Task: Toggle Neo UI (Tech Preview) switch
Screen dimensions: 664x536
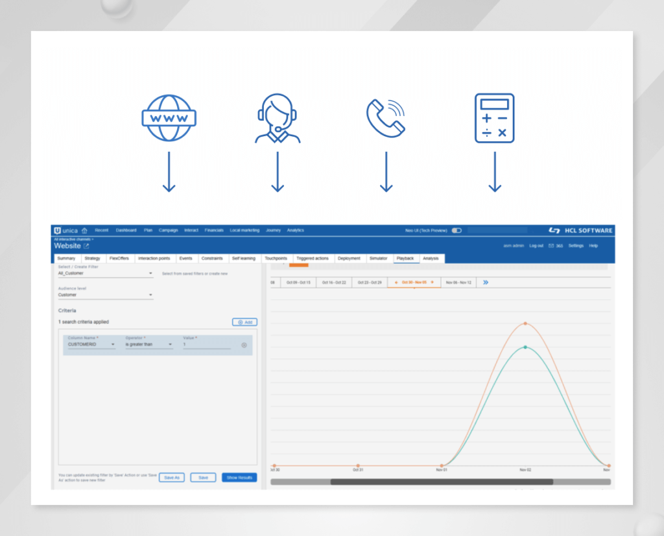Action: [456, 230]
